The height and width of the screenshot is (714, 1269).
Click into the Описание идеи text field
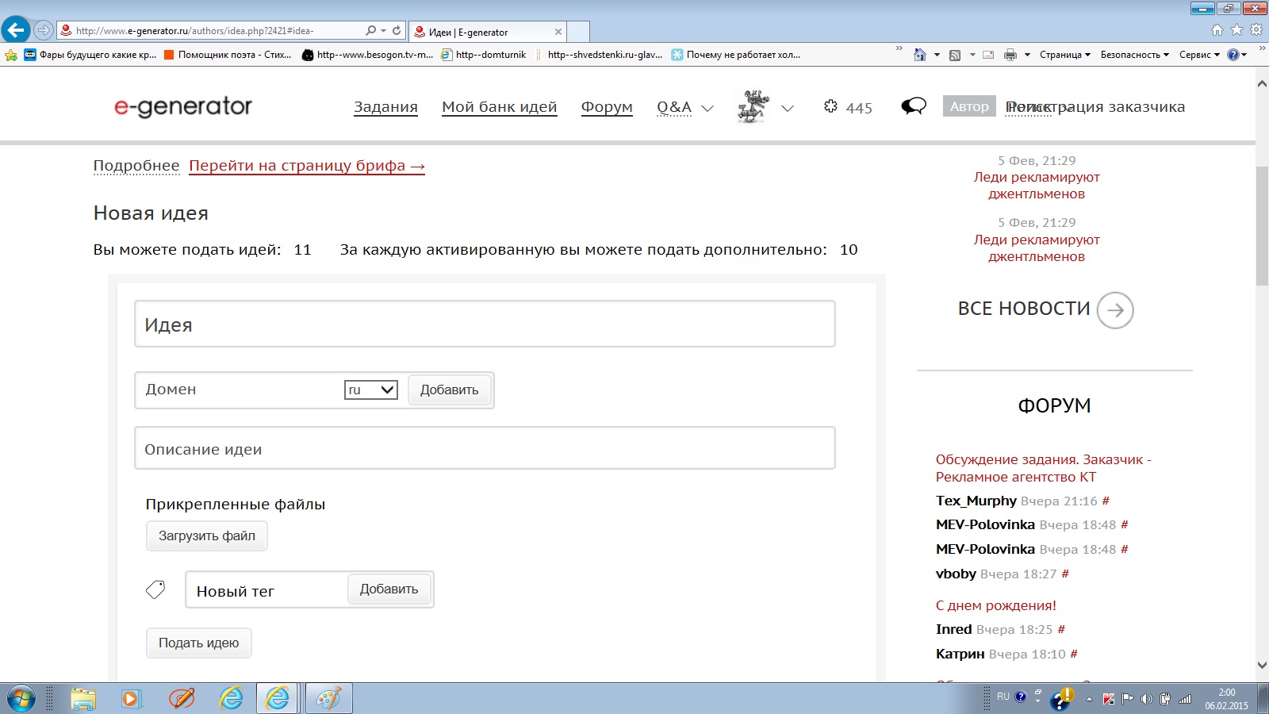point(485,448)
